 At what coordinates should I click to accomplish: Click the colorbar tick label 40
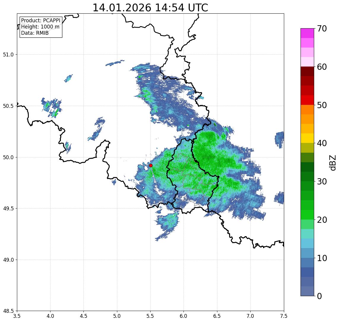[x=322, y=143]
